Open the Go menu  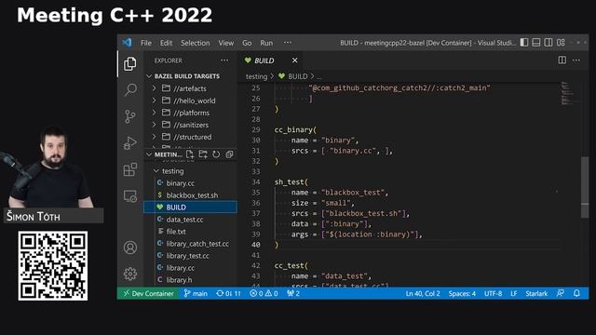point(247,43)
